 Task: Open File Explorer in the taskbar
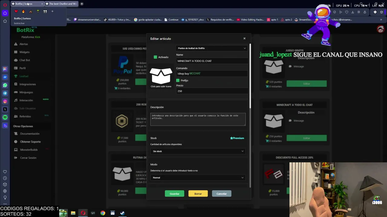[x=73, y=213]
